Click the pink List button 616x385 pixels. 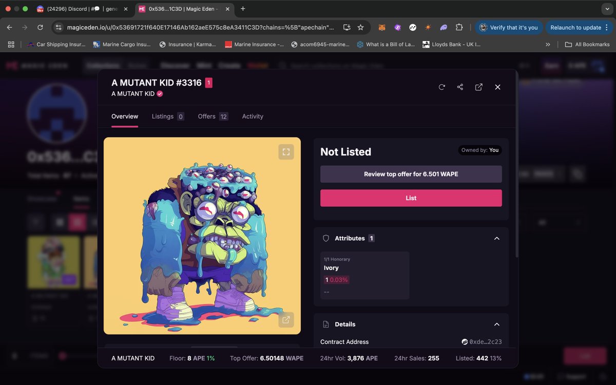411,198
